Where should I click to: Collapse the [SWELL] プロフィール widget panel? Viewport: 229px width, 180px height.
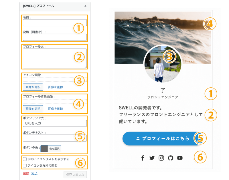pos(85,6)
